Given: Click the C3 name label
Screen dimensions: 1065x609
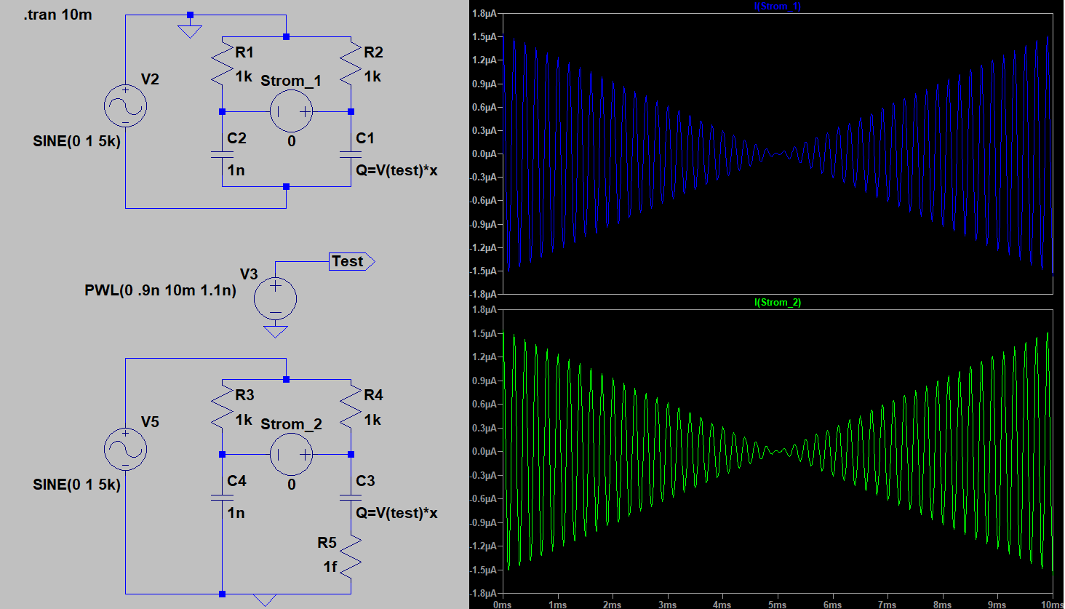Looking at the screenshot, I should tap(365, 481).
